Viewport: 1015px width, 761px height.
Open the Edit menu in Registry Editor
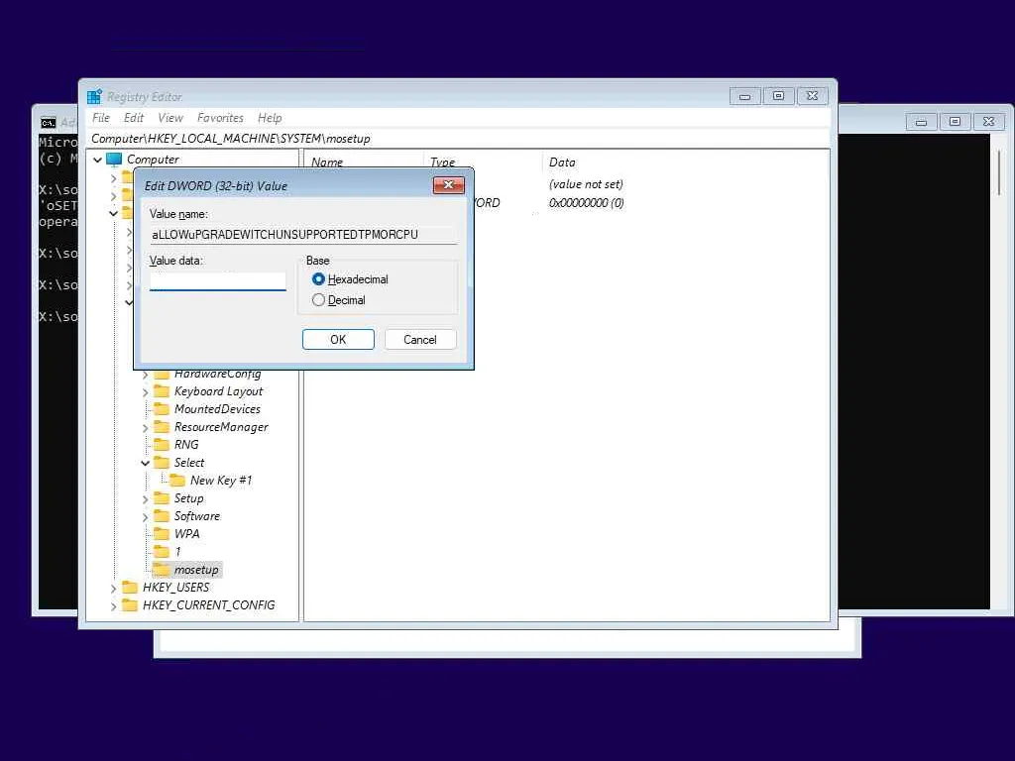pos(134,118)
